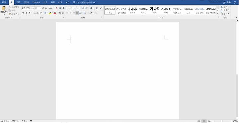Click the Share (공유) button
This screenshot has width=239, height=123.
(227, 2)
